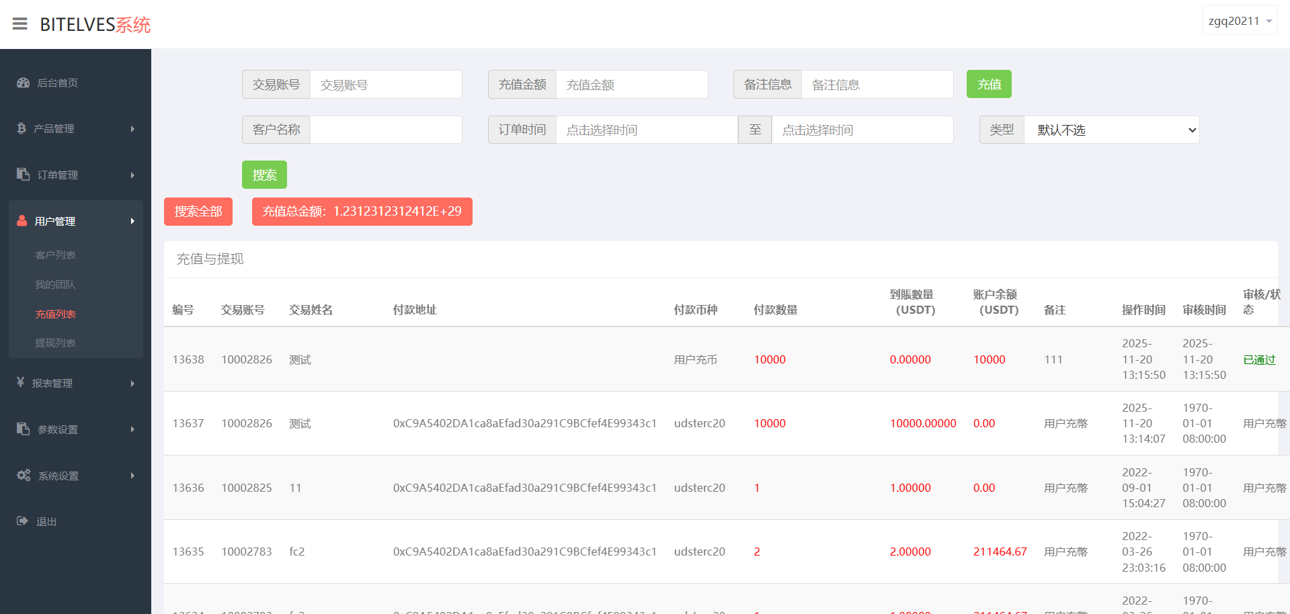The height and width of the screenshot is (614, 1290).
Task: Click the copy icon beside 订单管理
Action: [x=24, y=175]
